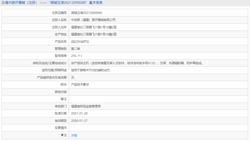Screen dimensions: 250x141
Task: Click the 备注 label
Action: click(x=64, y=99)
